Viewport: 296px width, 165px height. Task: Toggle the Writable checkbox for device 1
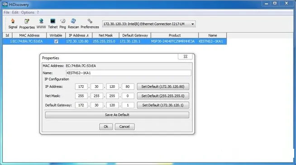pos(56,41)
